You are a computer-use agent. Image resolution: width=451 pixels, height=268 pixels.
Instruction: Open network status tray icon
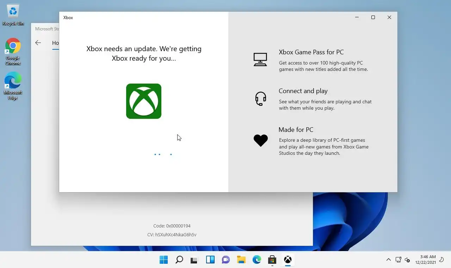tap(398, 260)
